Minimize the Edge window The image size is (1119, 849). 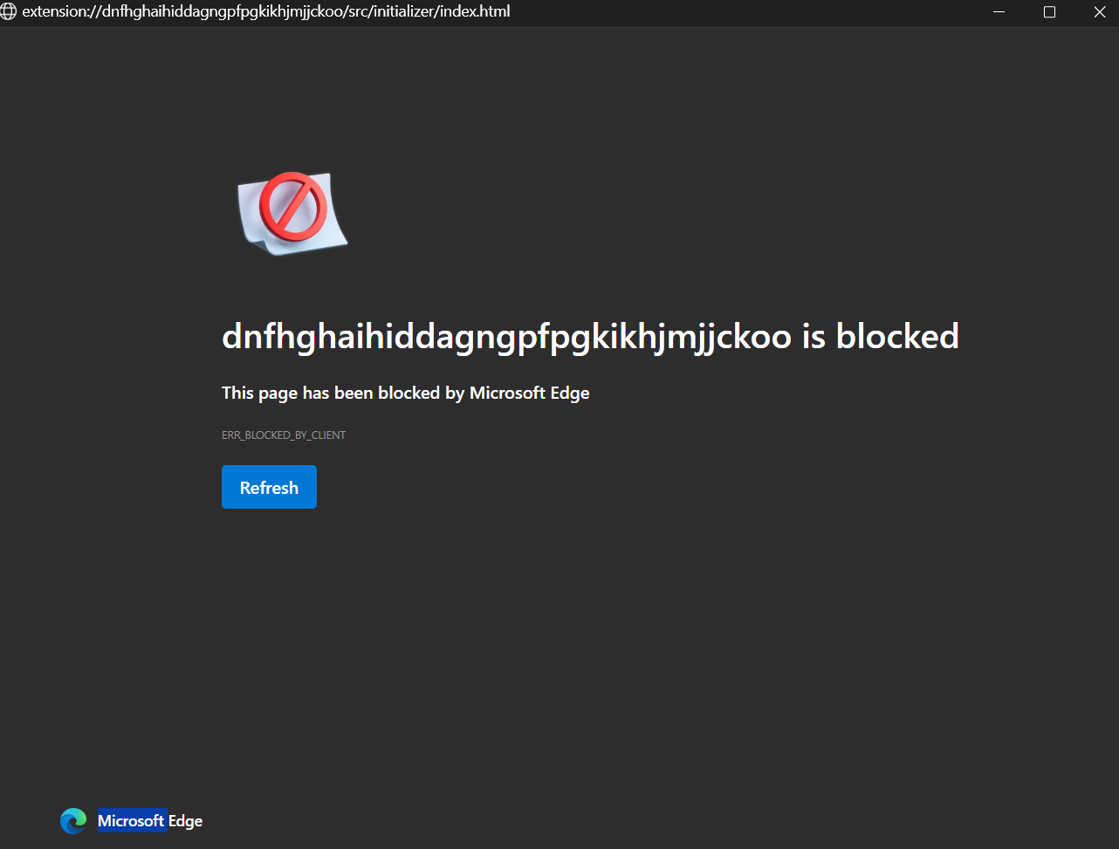pos(998,12)
